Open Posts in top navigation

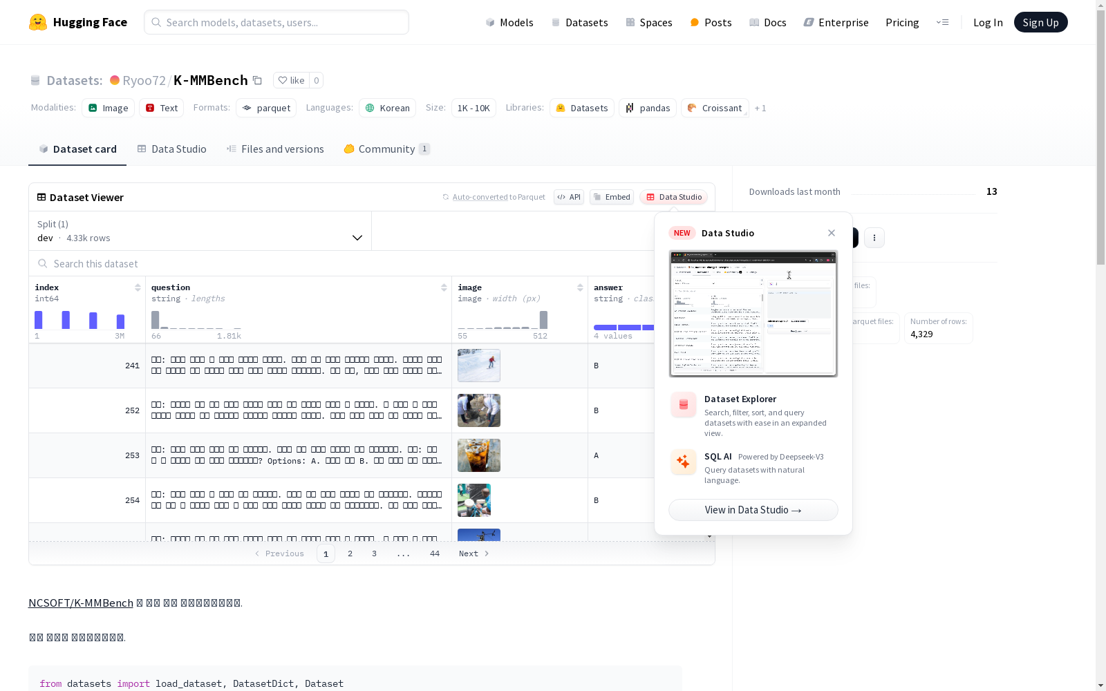pos(711,22)
